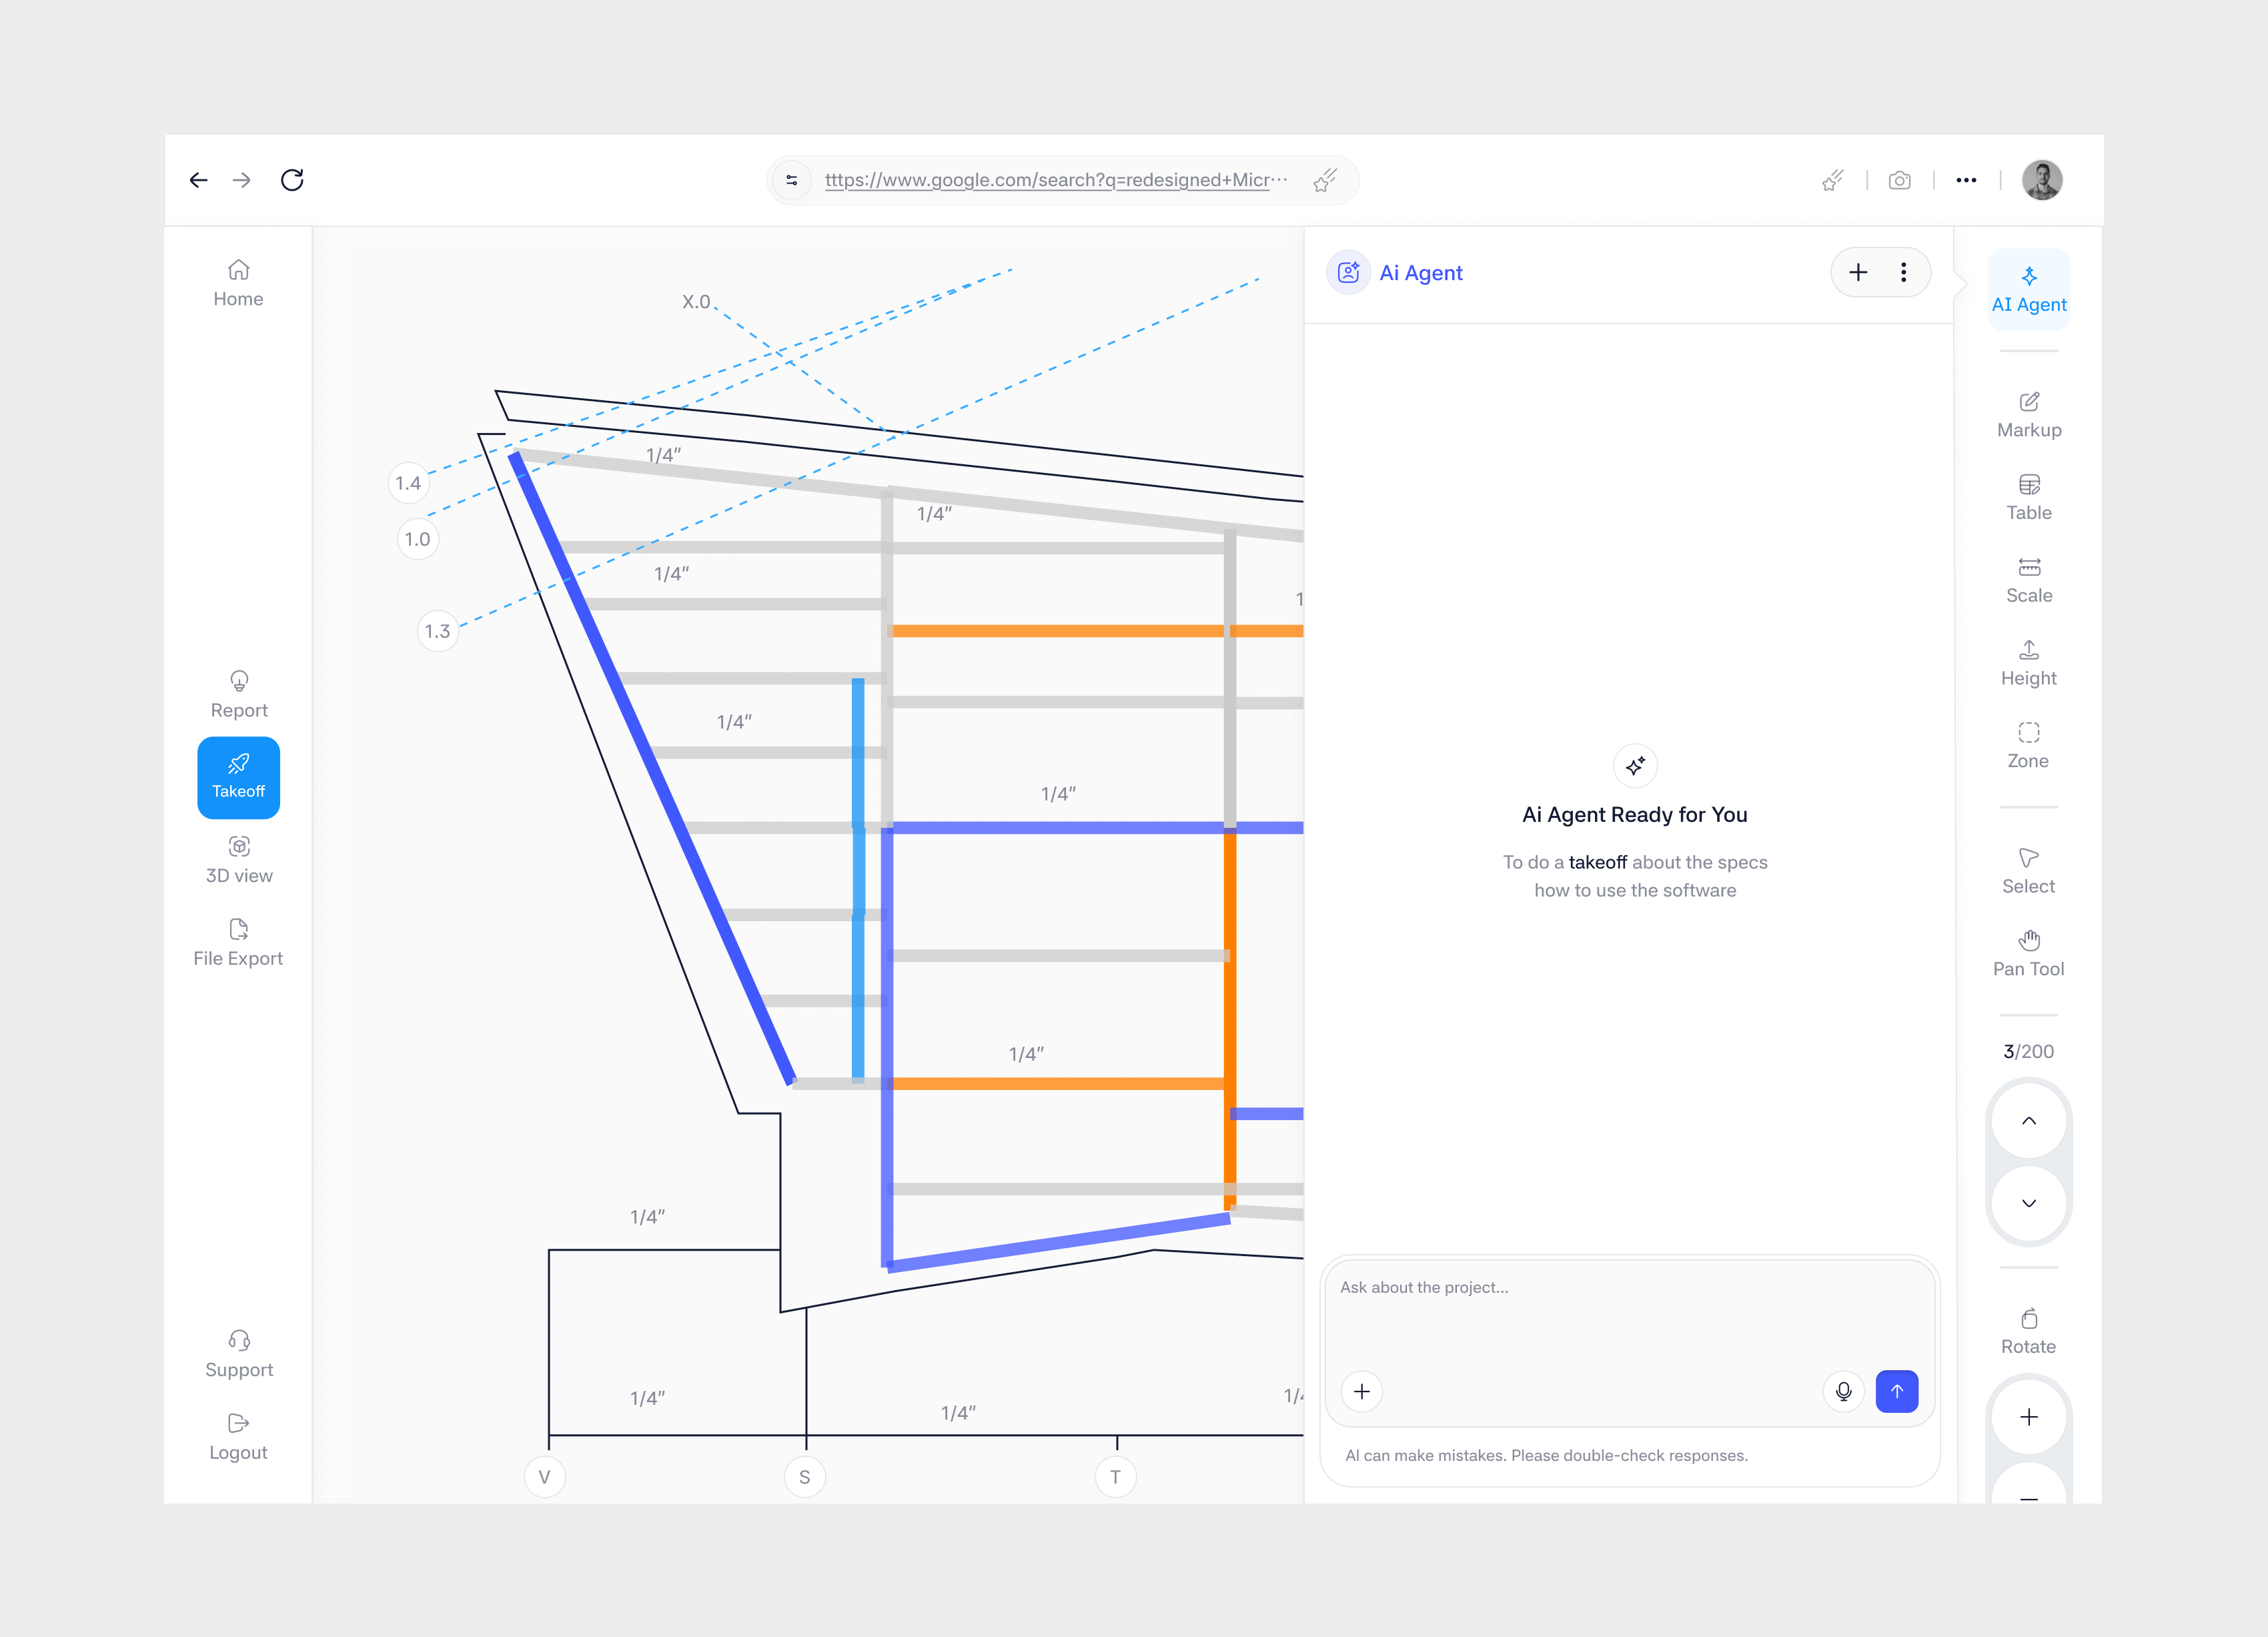Image resolution: width=2268 pixels, height=1637 pixels.
Task: Click the rocket icon in browser toolbar
Action: click(x=1832, y=180)
